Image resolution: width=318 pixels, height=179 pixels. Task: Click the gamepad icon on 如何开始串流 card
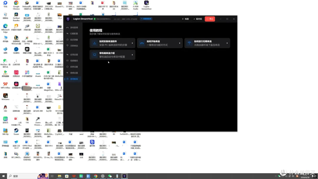(142, 43)
